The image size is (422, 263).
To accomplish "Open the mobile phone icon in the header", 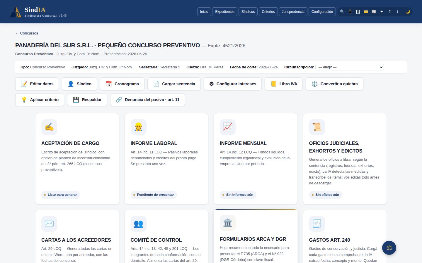I will (x=350, y=12).
